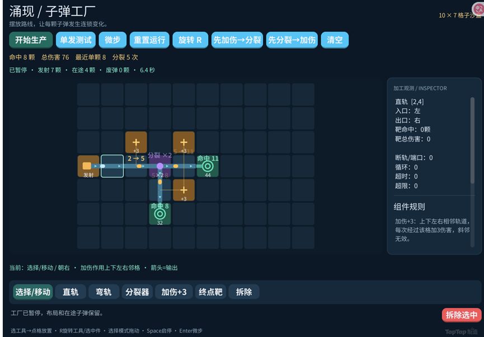Load the 先分裂→加伤 preset
This screenshot has width=484, height=337.
coord(292,40)
